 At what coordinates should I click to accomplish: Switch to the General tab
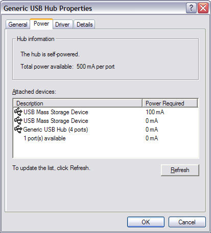pyautogui.click(x=18, y=25)
